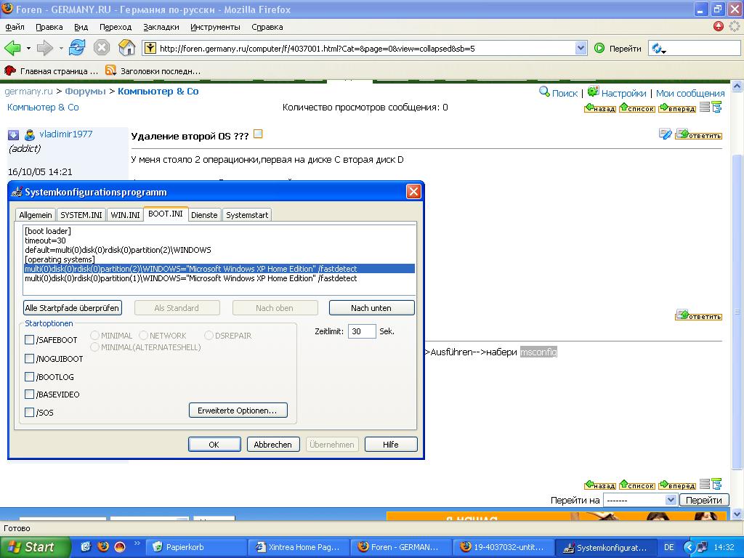Viewport: 744px width, 558px height.
Task: Select the DSREPAIR radio button
Action: click(x=209, y=336)
